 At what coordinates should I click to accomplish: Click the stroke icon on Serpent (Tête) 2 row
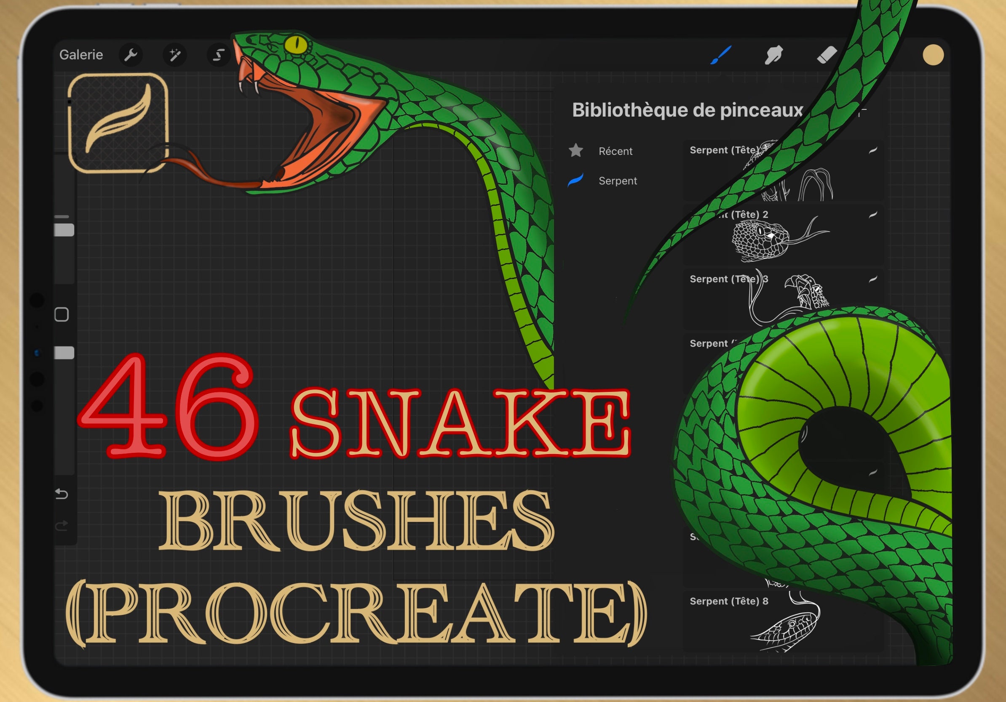coord(873,215)
